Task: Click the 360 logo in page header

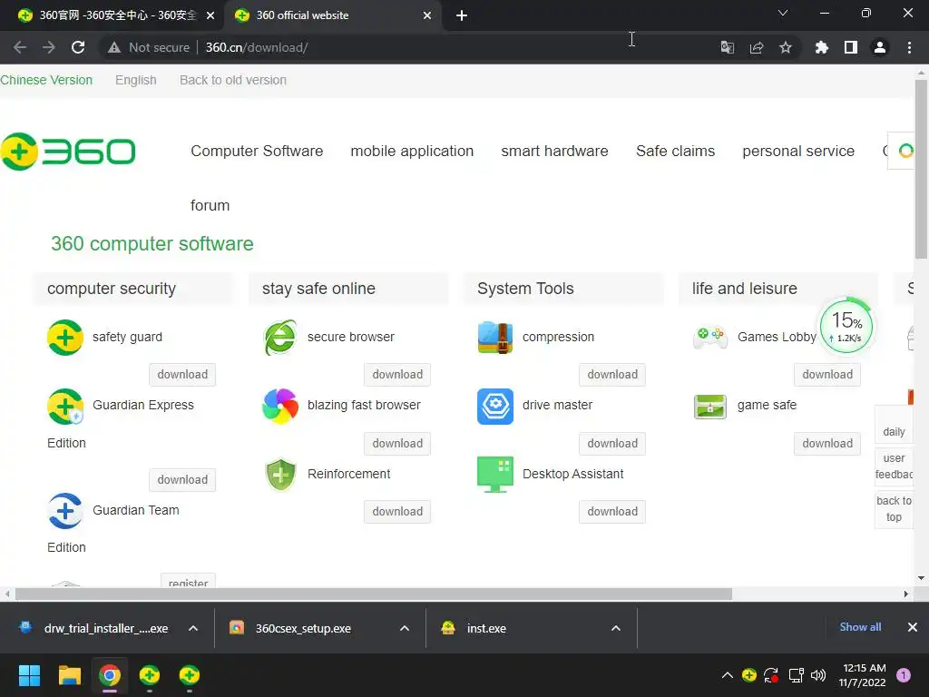Action: pos(67,152)
